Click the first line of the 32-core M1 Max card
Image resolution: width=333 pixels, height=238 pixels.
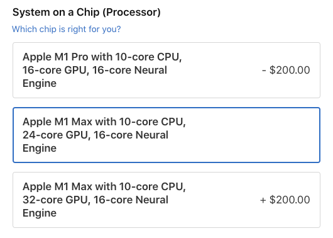(104, 186)
